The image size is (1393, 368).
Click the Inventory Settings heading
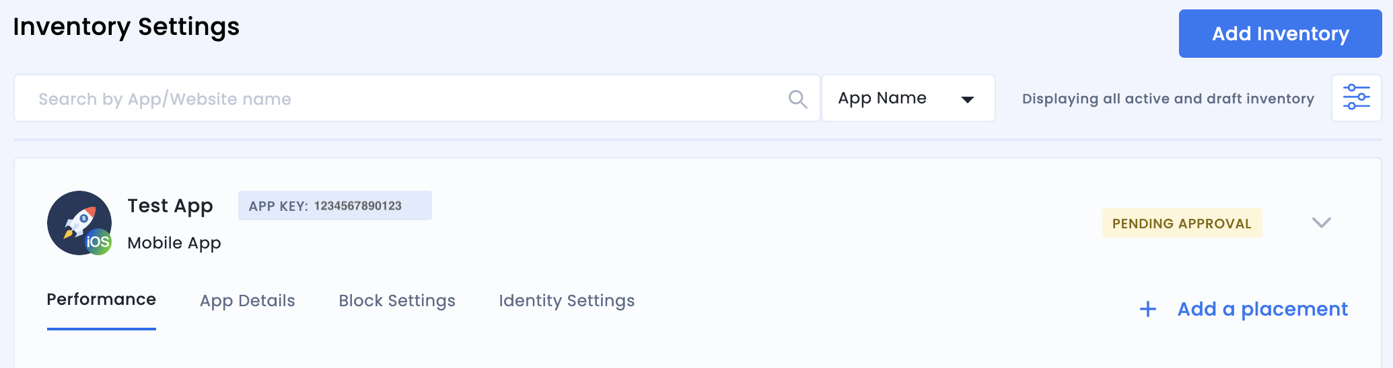tap(127, 27)
